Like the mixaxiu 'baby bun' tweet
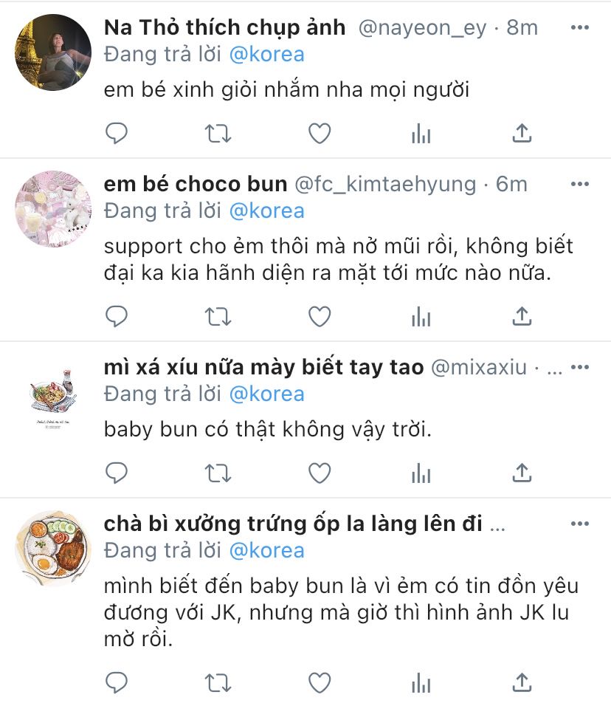Viewport: 611px width, 706px height. (320, 473)
